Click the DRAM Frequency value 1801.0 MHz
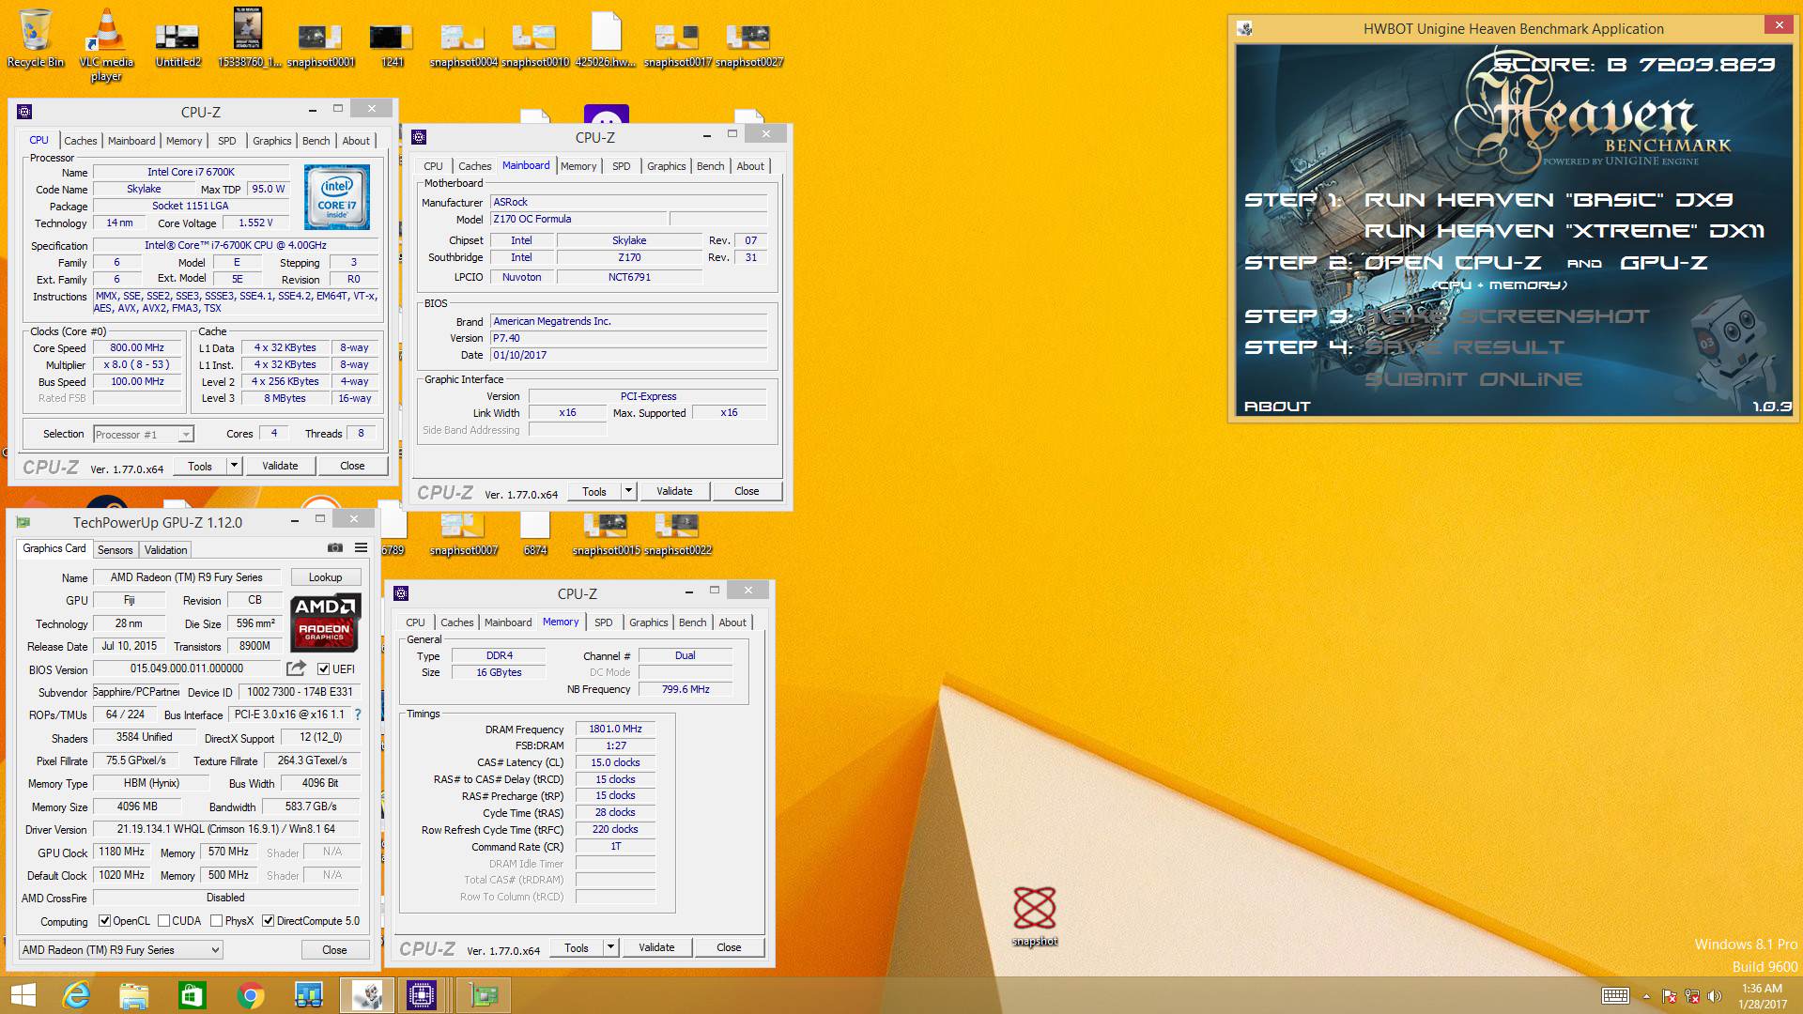 click(615, 729)
